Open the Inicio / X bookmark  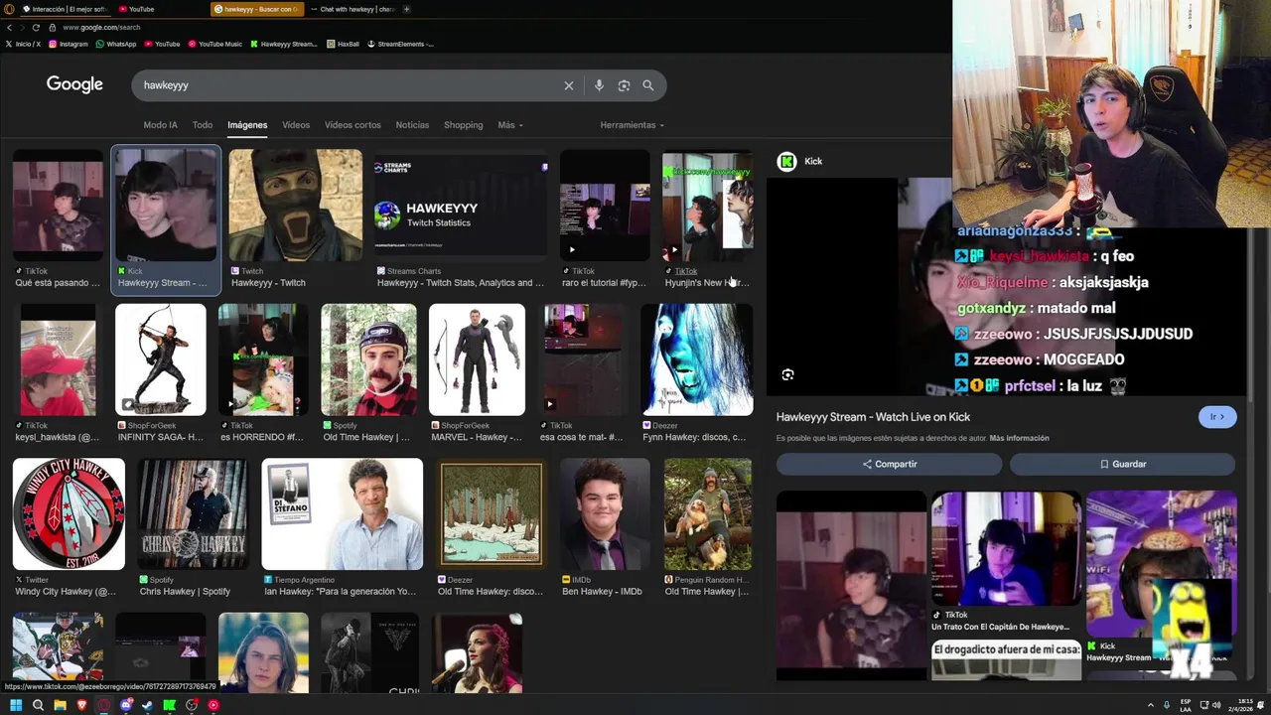point(24,44)
